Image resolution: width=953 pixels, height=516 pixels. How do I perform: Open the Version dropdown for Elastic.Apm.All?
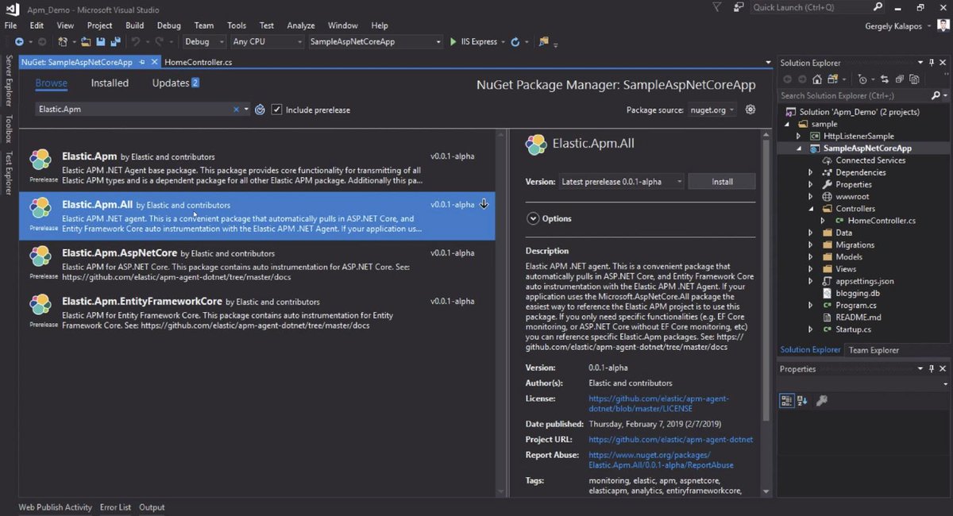679,181
